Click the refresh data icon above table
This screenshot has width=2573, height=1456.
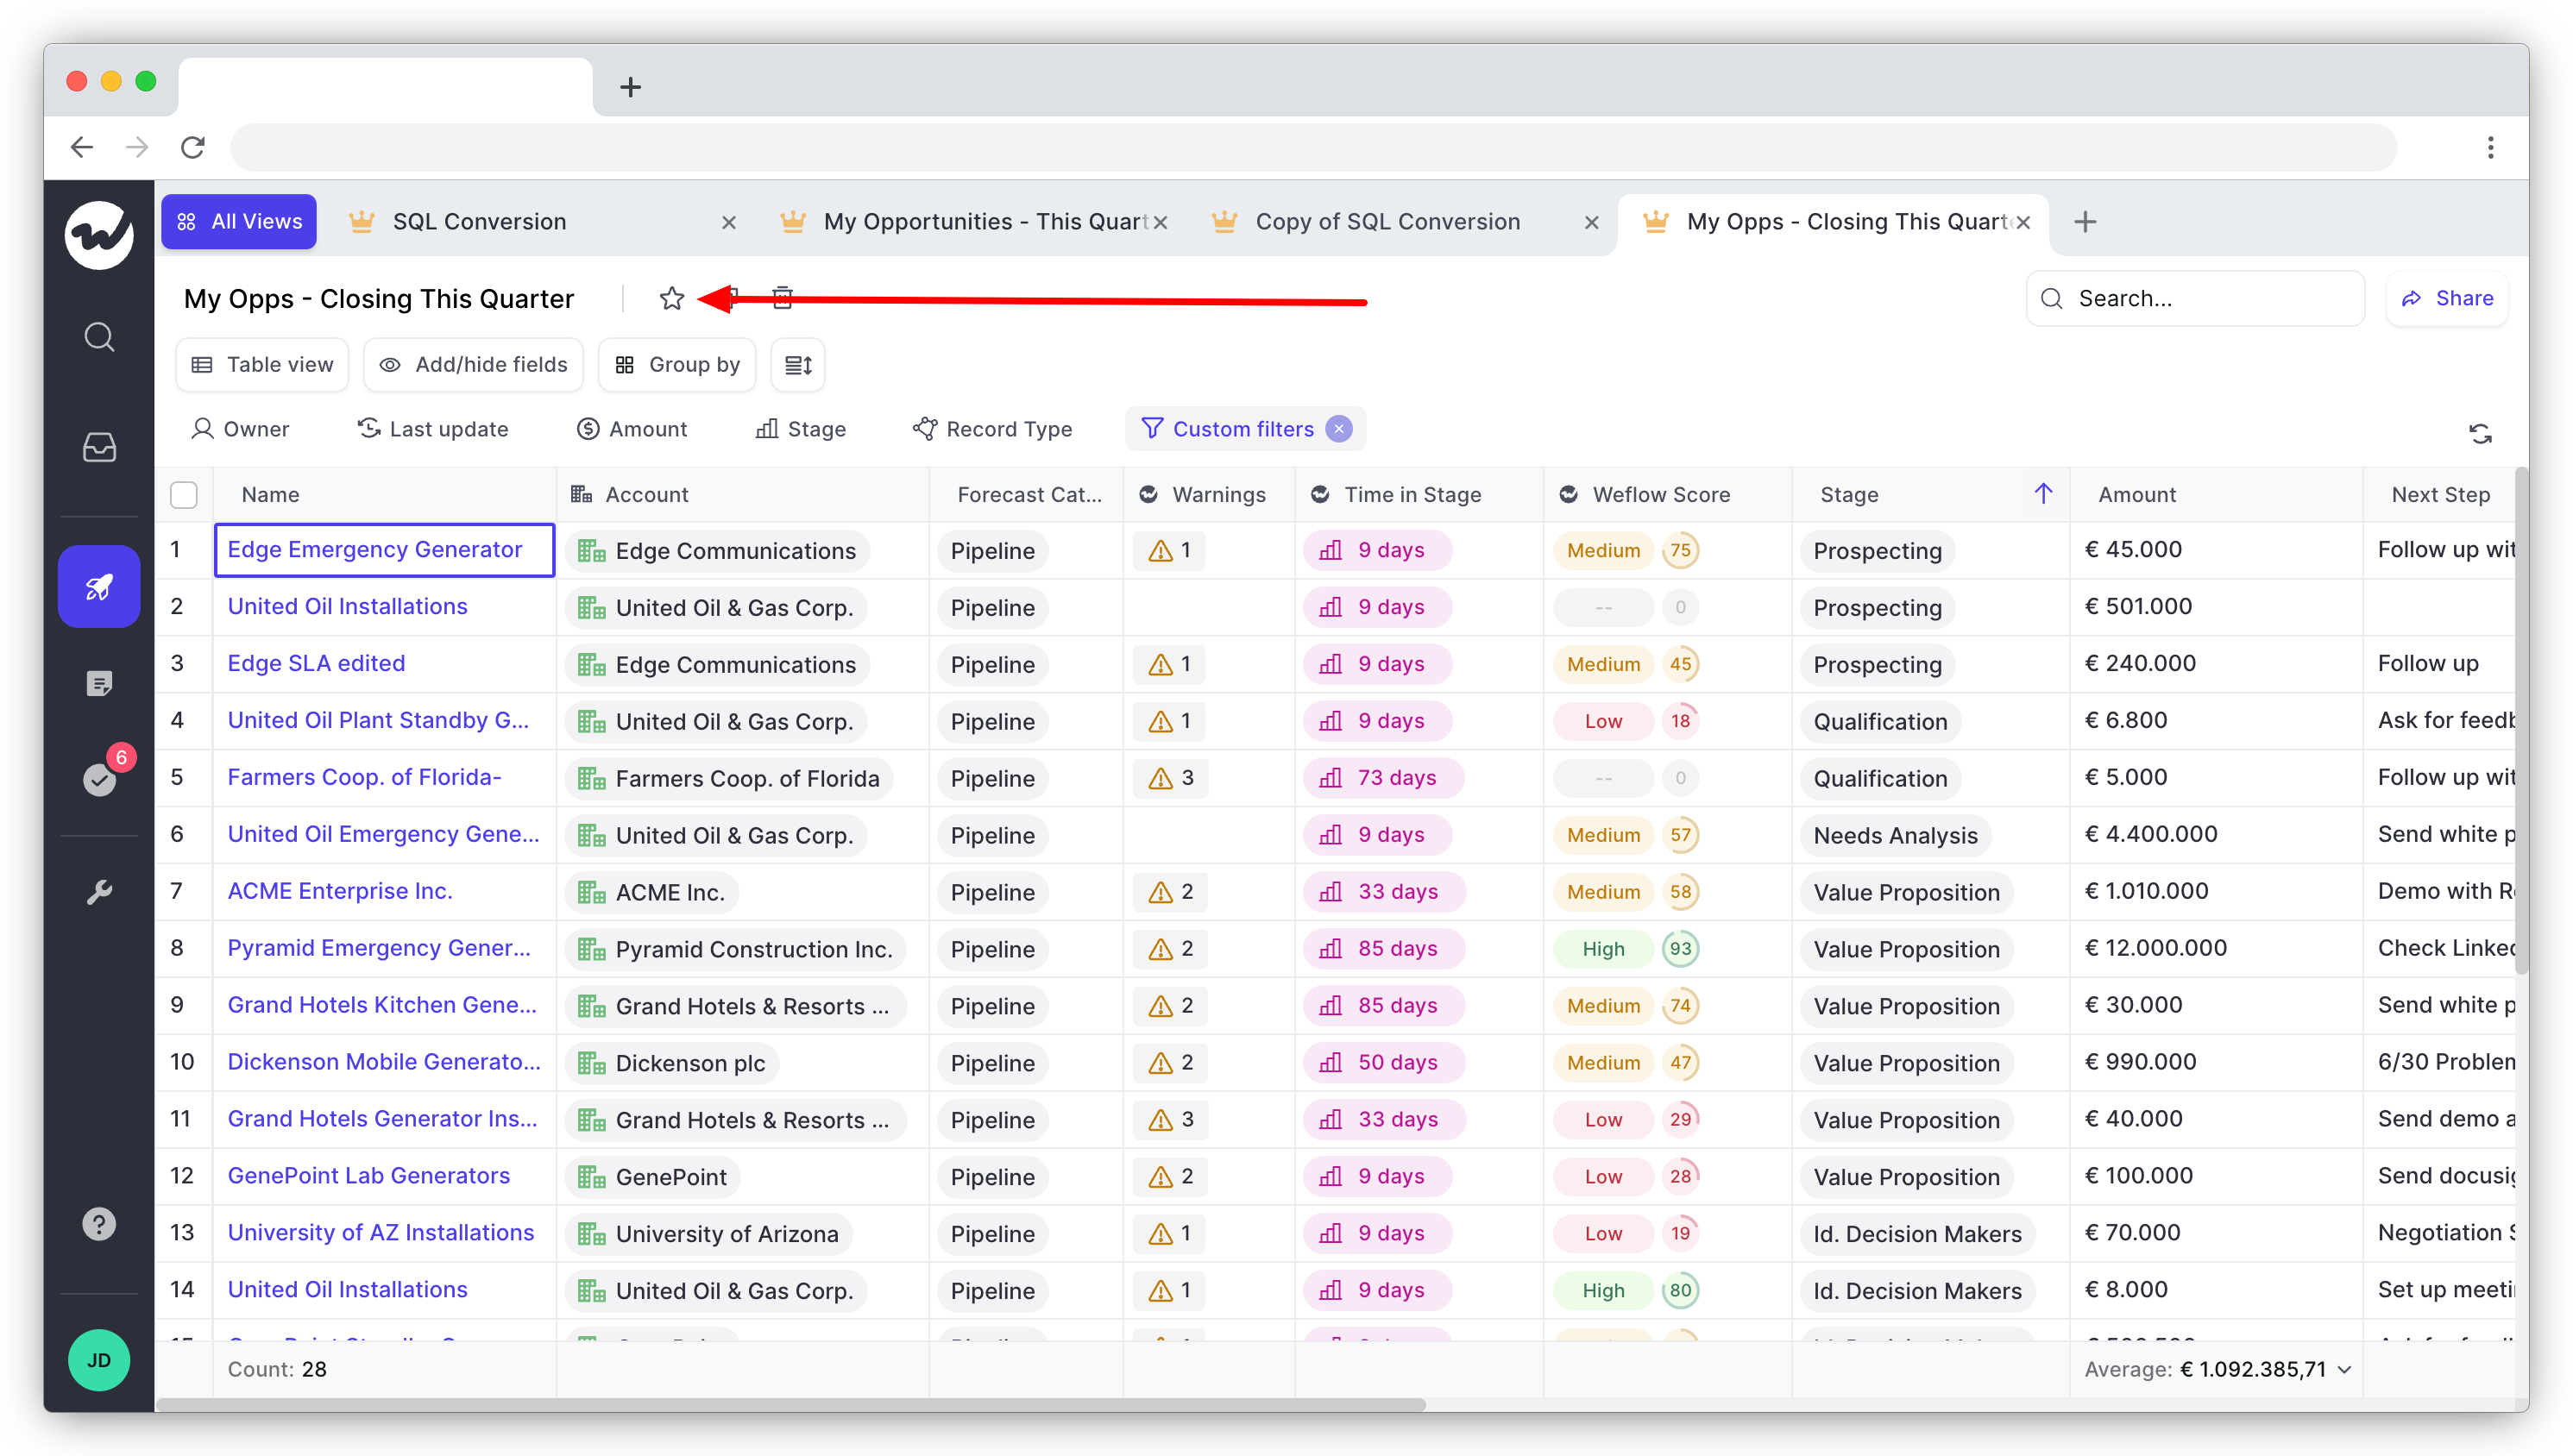click(x=2480, y=434)
